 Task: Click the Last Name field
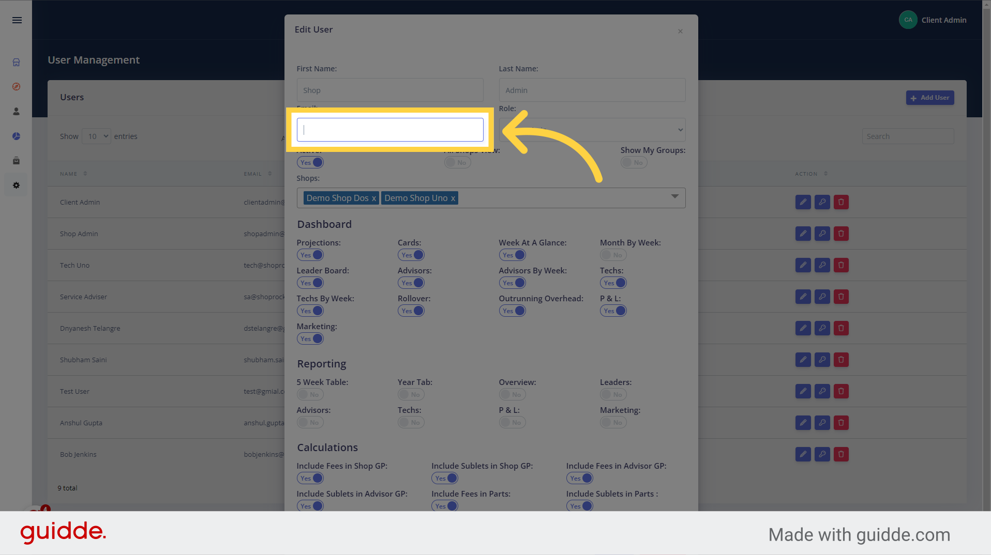point(592,90)
